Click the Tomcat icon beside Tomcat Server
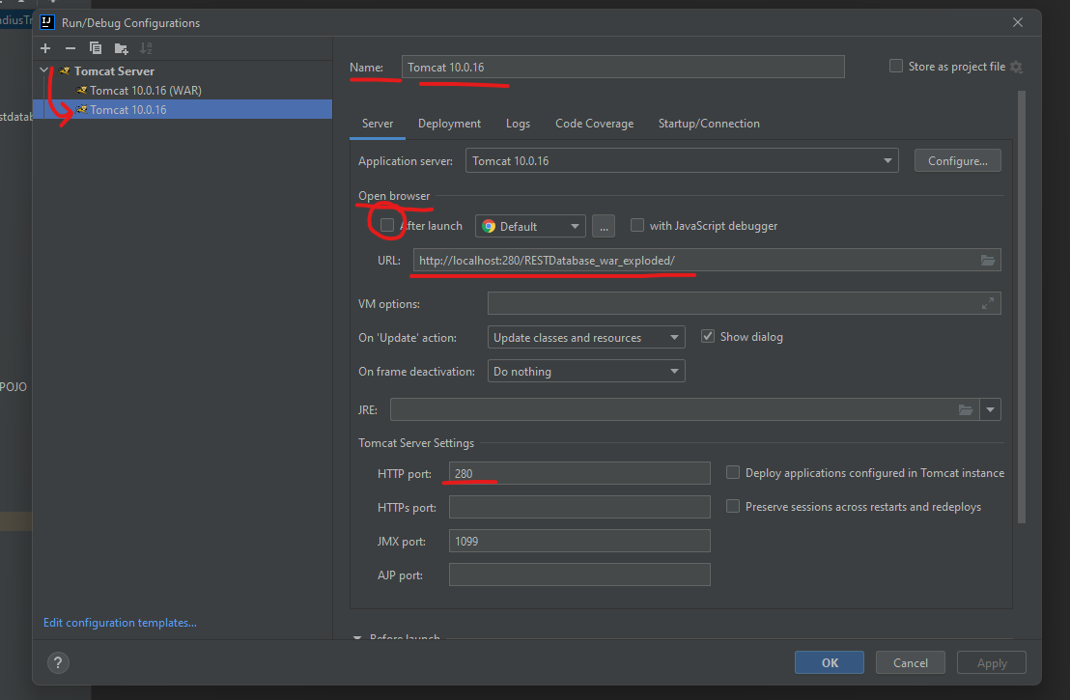The width and height of the screenshot is (1070, 700). 65,70
